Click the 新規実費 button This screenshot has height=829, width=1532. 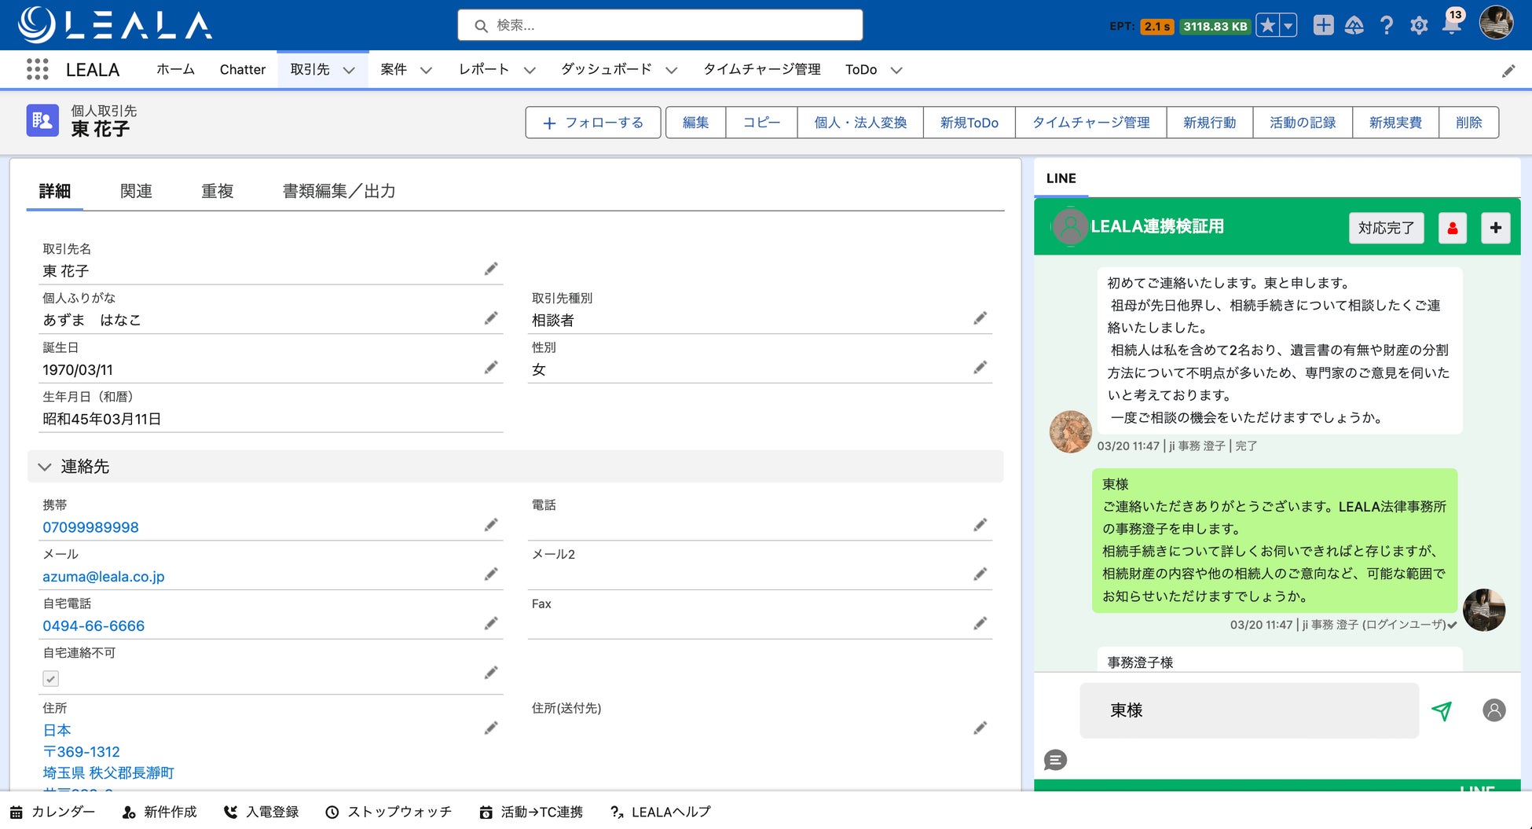pos(1395,123)
